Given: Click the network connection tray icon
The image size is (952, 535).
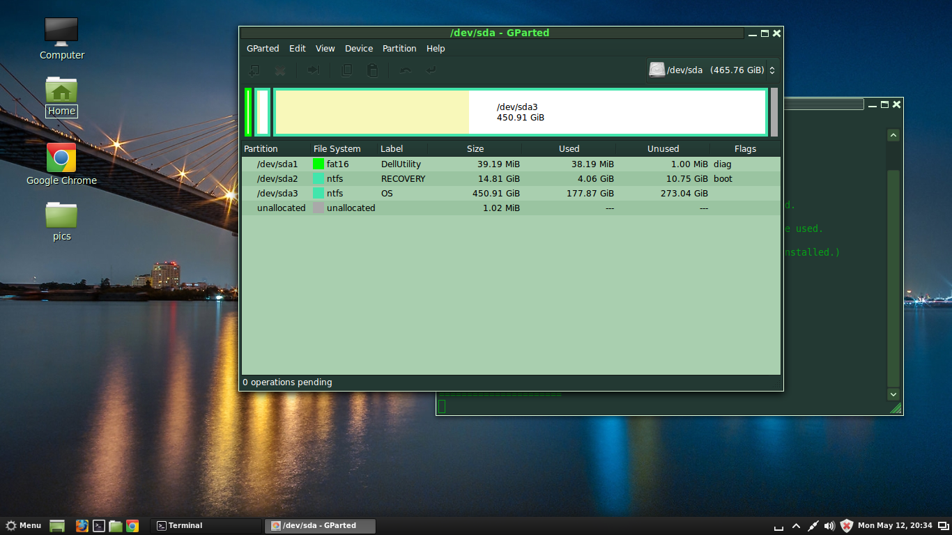Looking at the screenshot, I should (x=813, y=526).
